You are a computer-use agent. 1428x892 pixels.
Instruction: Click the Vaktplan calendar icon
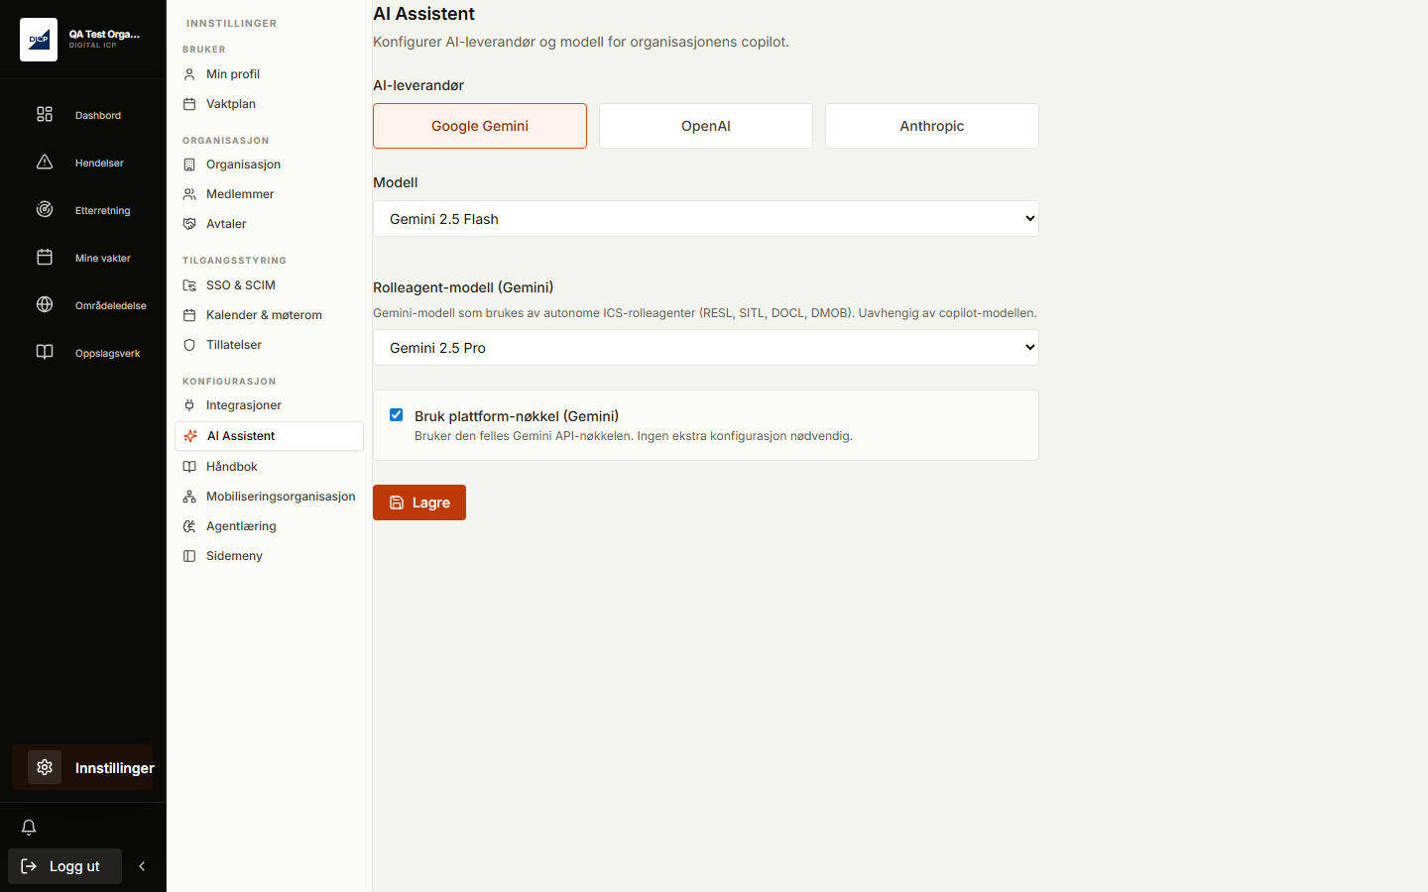click(x=189, y=104)
